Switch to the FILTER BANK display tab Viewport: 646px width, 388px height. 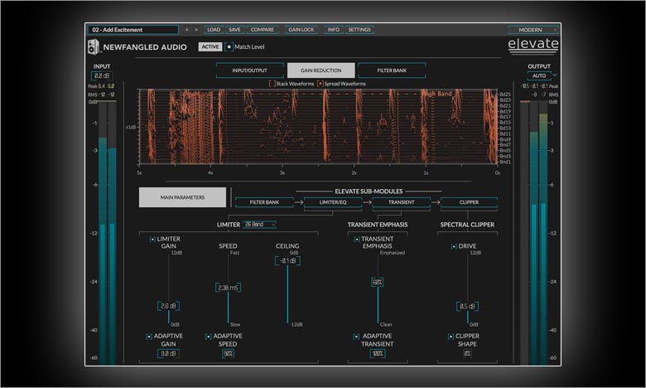tap(392, 70)
